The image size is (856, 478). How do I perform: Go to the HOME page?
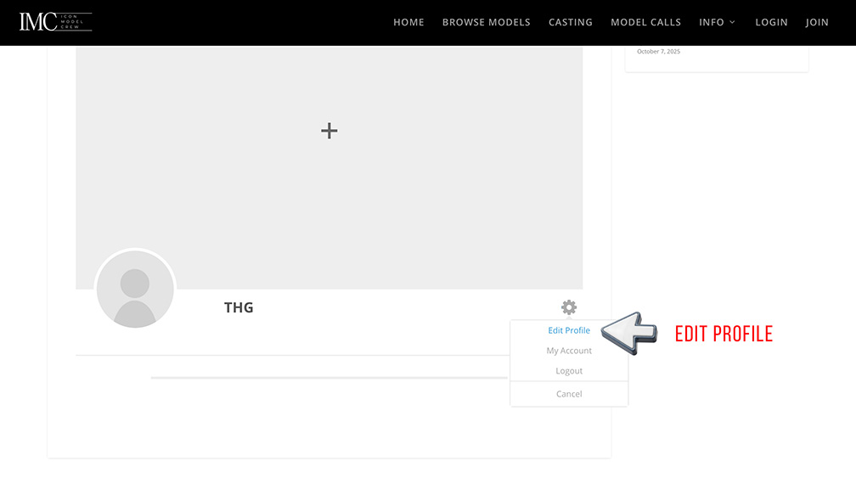click(x=408, y=22)
